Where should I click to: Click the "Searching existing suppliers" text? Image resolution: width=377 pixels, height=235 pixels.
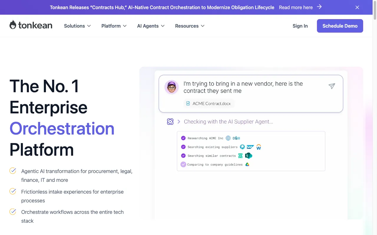point(212,147)
